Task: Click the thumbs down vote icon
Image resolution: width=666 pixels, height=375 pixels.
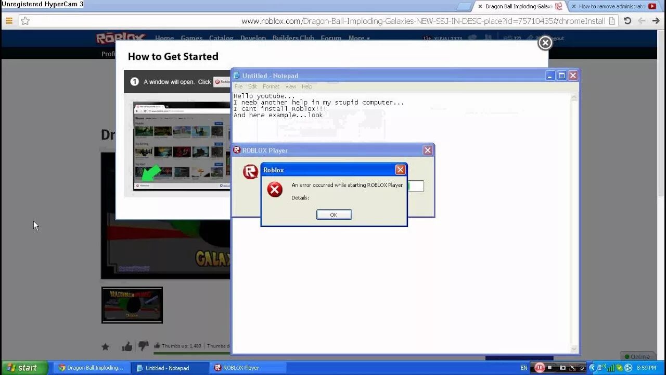Action: (143, 346)
